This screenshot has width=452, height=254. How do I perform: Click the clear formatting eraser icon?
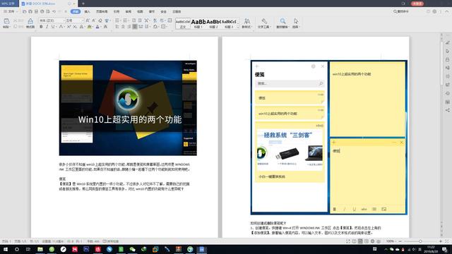coord(100,20)
